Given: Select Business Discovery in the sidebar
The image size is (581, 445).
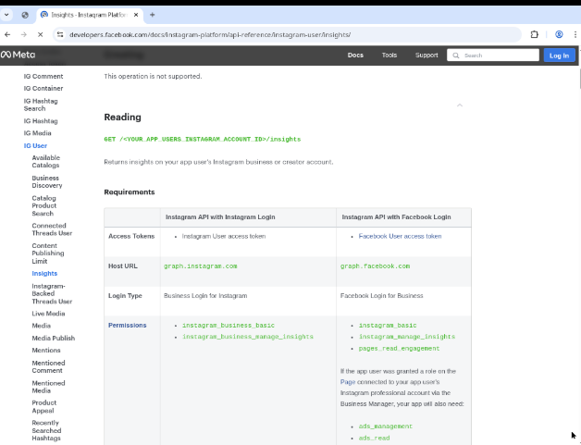Looking at the screenshot, I should click(x=45, y=181).
